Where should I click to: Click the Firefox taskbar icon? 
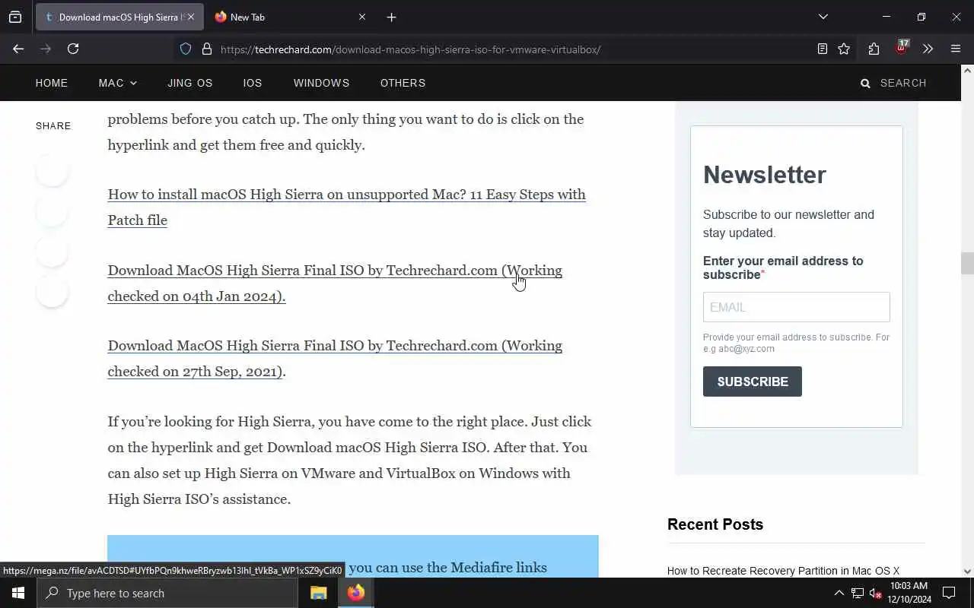[x=356, y=593]
